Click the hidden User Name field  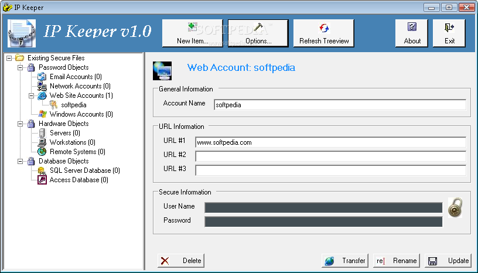(x=323, y=207)
